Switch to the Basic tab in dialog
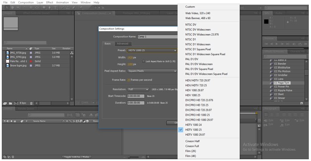Image resolution: width=311 pixels, height=161 pixels. click(108, 44)
